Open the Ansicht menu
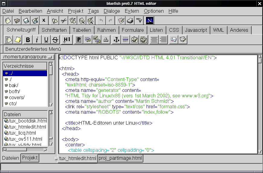 [55, 11]
